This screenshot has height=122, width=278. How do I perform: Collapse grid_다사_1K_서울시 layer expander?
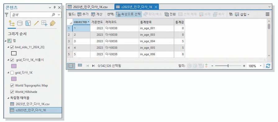pyautogui.click(x=8, y=60)
